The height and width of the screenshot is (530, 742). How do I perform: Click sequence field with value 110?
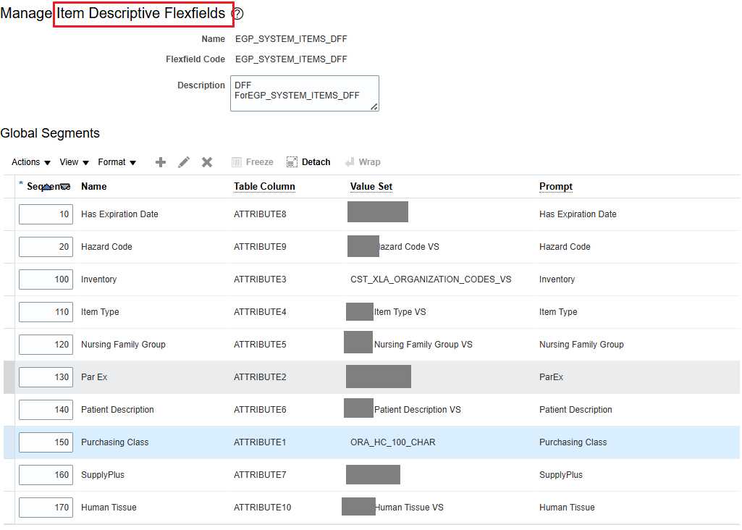[46, 312]
